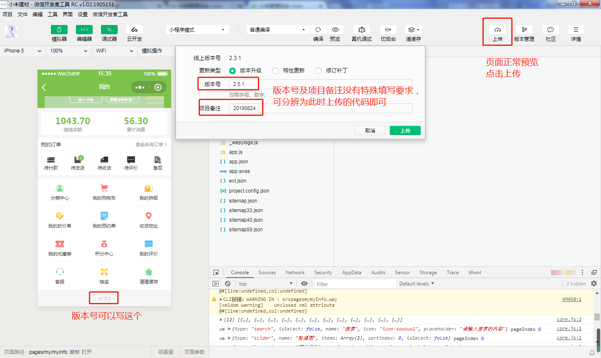
Task: Toggle the Debugger panel button
Action: click(x=109, y=30)
